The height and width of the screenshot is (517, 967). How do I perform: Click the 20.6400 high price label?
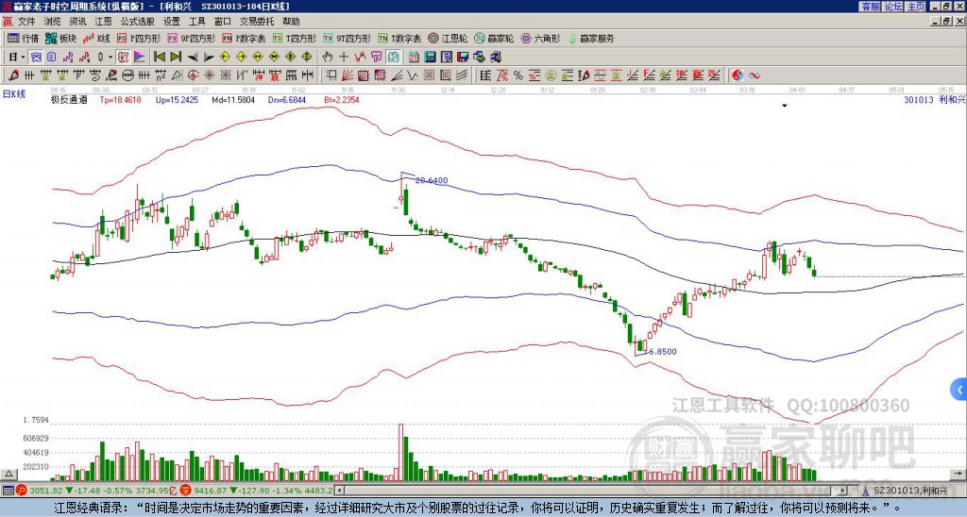pos(432,180)
